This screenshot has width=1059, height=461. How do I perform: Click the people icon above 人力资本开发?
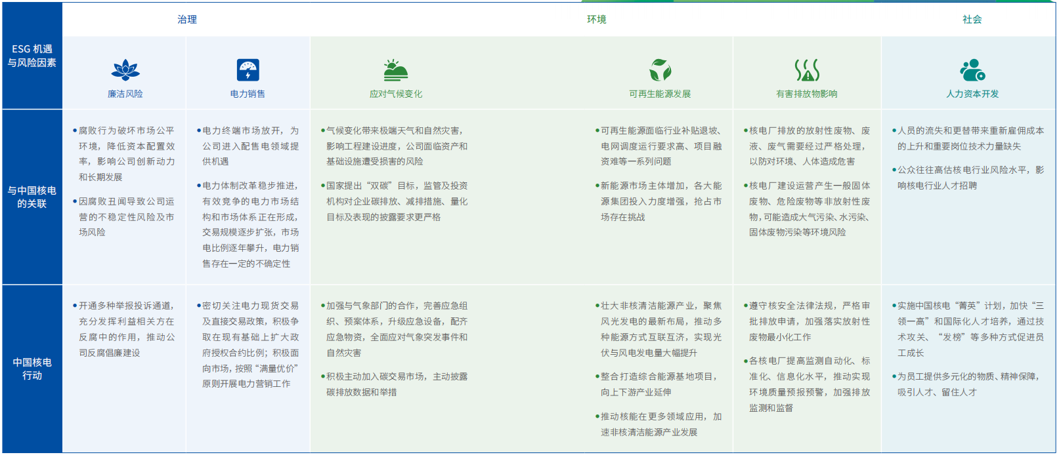click(972, 70)
